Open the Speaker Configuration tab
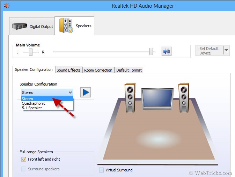The width and height of the screenshot is (235, 177). (34, 69)
